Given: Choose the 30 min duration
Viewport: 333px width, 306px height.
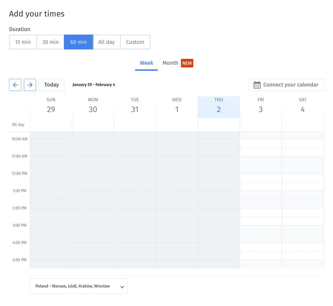Looking at the screenshot, I should coord(50,42).
